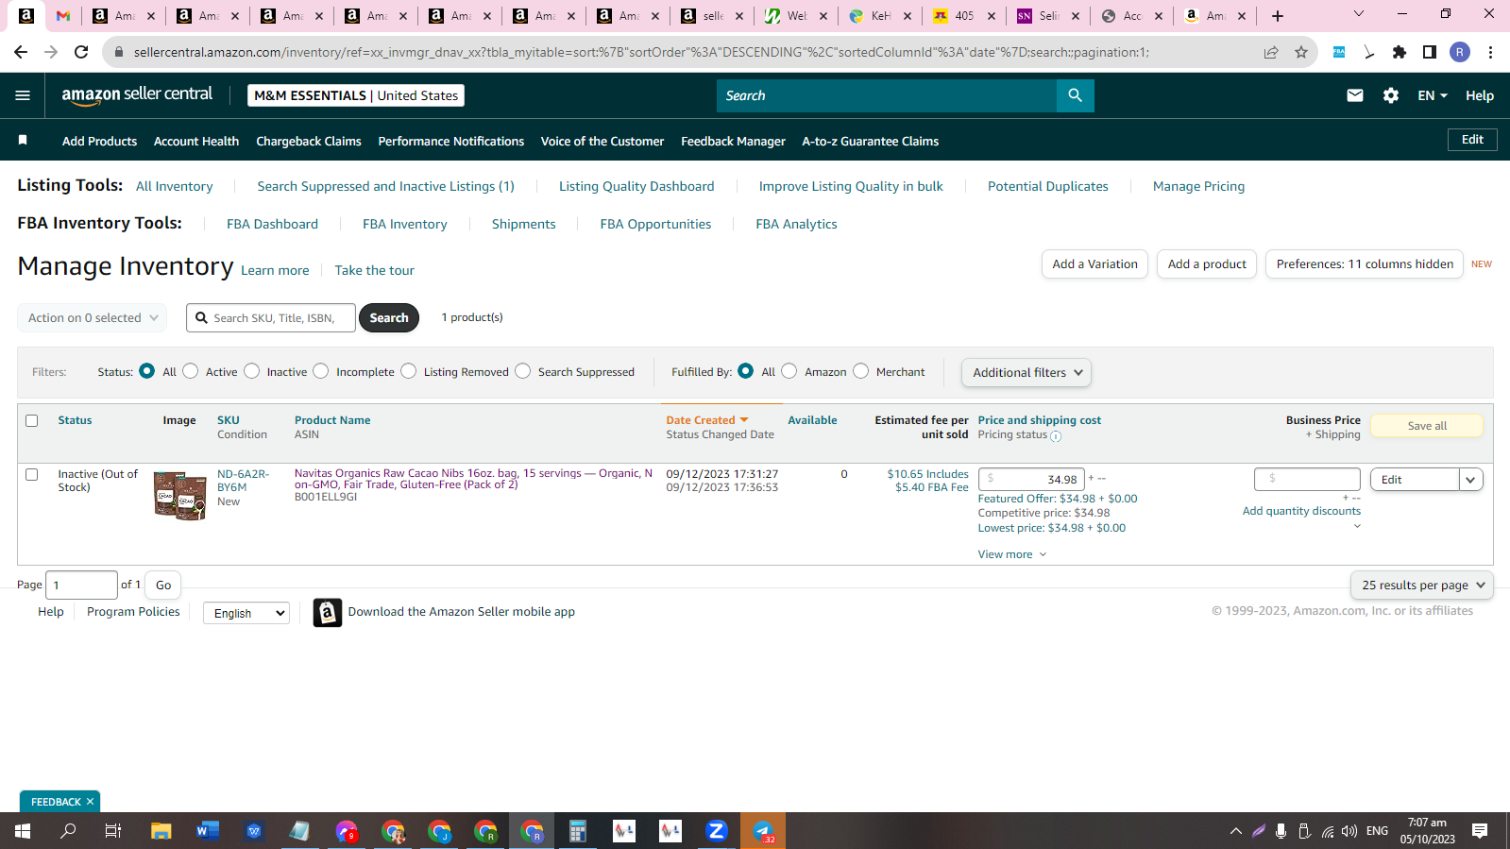
Task: Click the Add a Variation button
Action: pyautogui.click(x=1094, y=264)
